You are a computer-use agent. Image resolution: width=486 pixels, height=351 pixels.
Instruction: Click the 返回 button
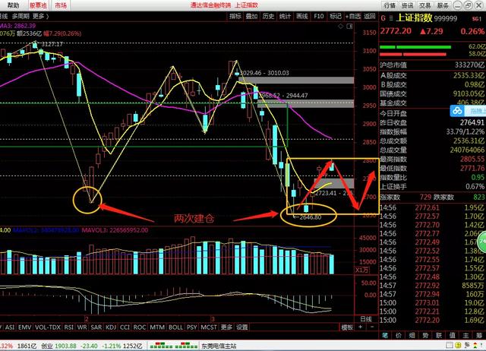pos(370,16)
